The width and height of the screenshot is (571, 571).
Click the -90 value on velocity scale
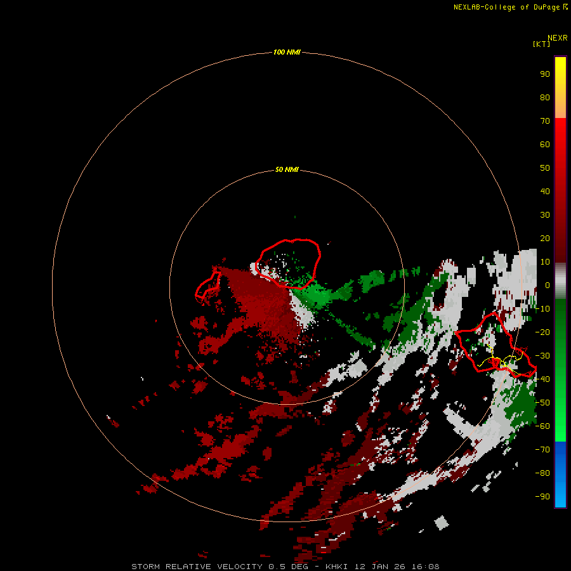point(542,497)
